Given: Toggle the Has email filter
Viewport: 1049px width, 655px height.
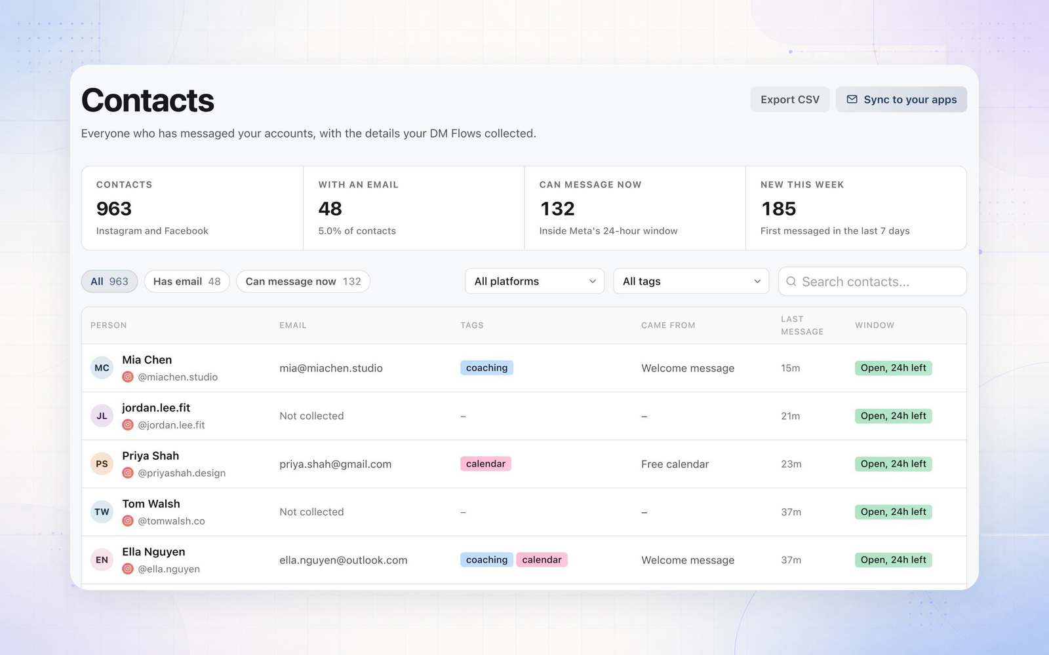Looking at the screenshot, I should (x=187, y=282).
